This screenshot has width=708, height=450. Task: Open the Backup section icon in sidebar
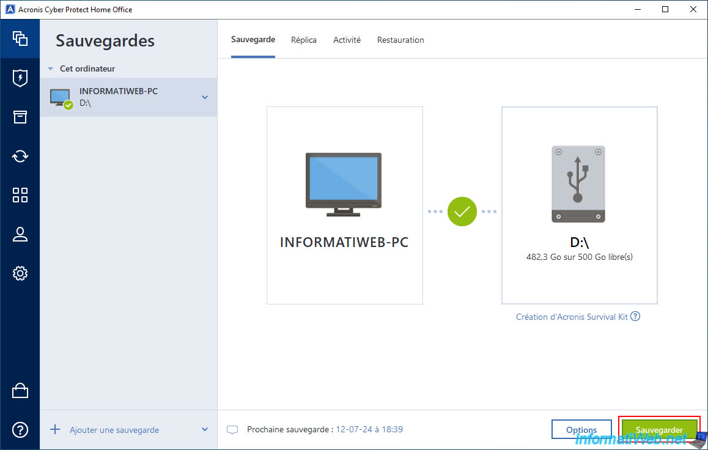20,39
